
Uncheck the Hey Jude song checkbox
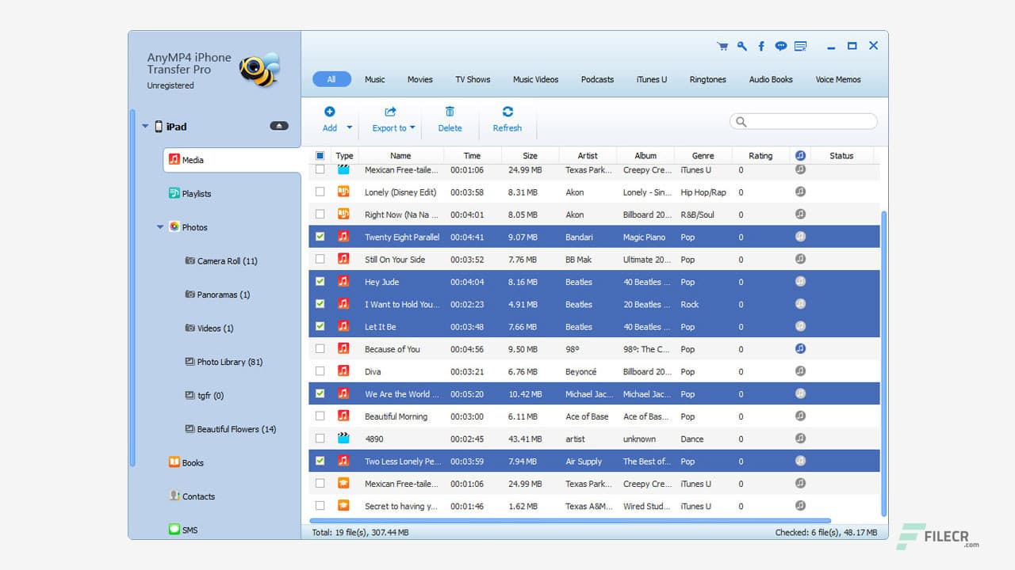pyautogui.click(x=320, y=281)
